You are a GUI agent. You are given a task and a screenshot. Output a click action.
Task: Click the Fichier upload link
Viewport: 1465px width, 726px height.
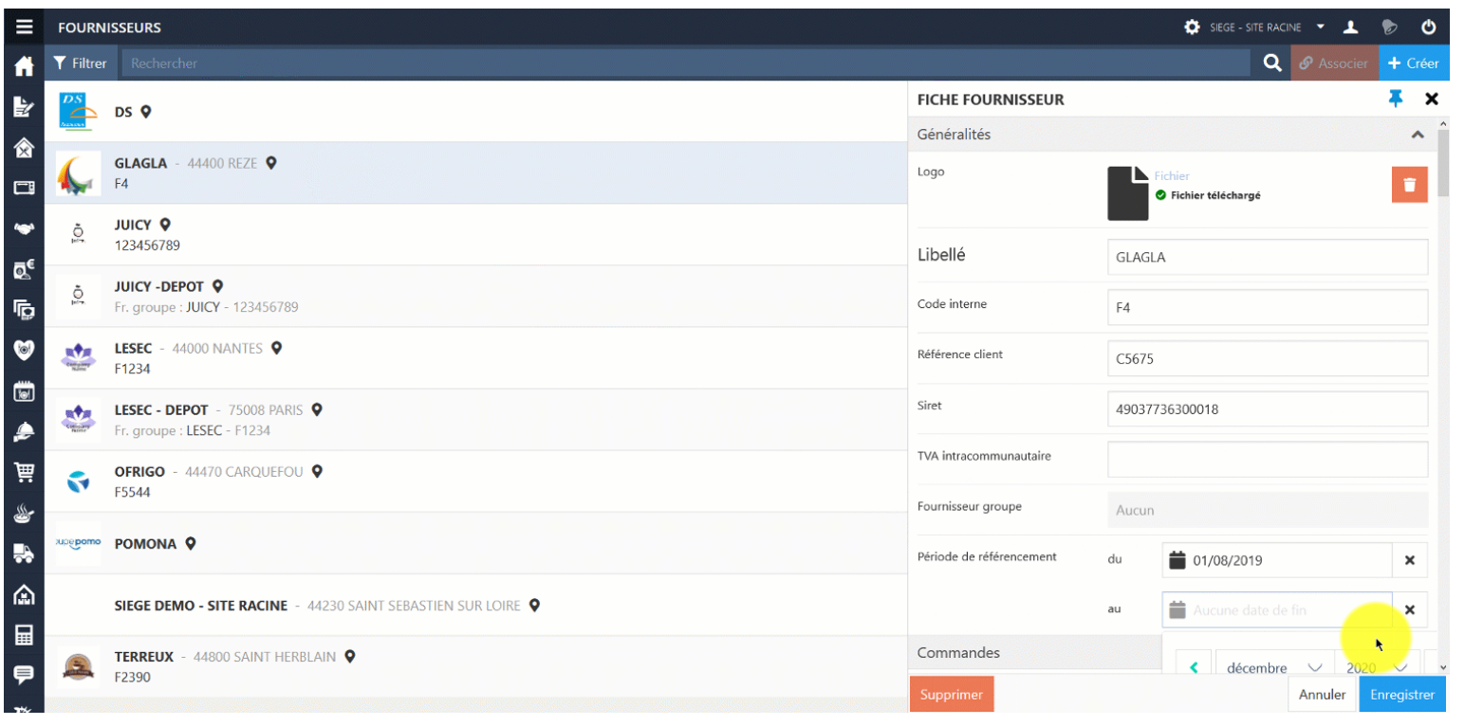coord(1172,176)
